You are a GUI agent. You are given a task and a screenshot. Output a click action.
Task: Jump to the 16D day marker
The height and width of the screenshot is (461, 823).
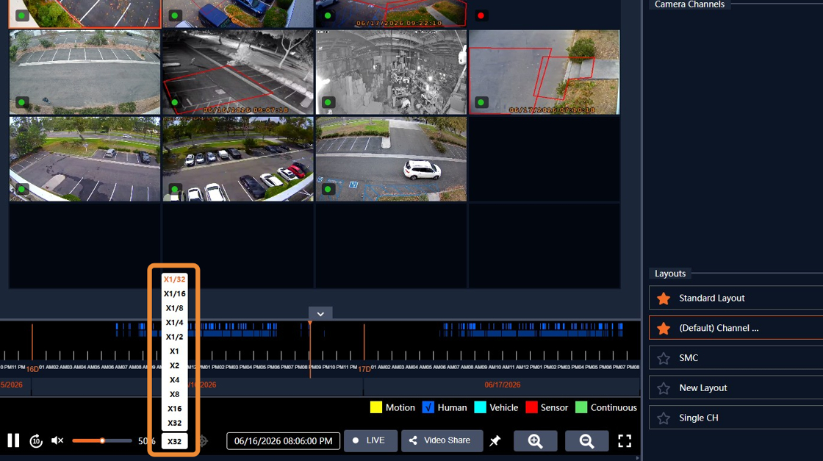pyautogui.click(x=32, y=369)
